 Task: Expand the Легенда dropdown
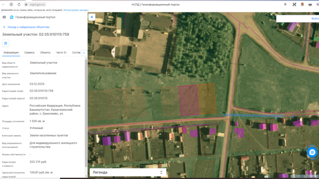[128, 172]
